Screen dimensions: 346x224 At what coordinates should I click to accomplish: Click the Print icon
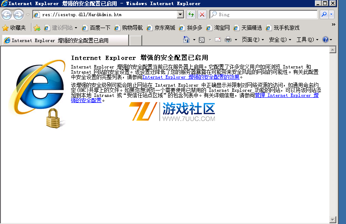click(228, 40)
